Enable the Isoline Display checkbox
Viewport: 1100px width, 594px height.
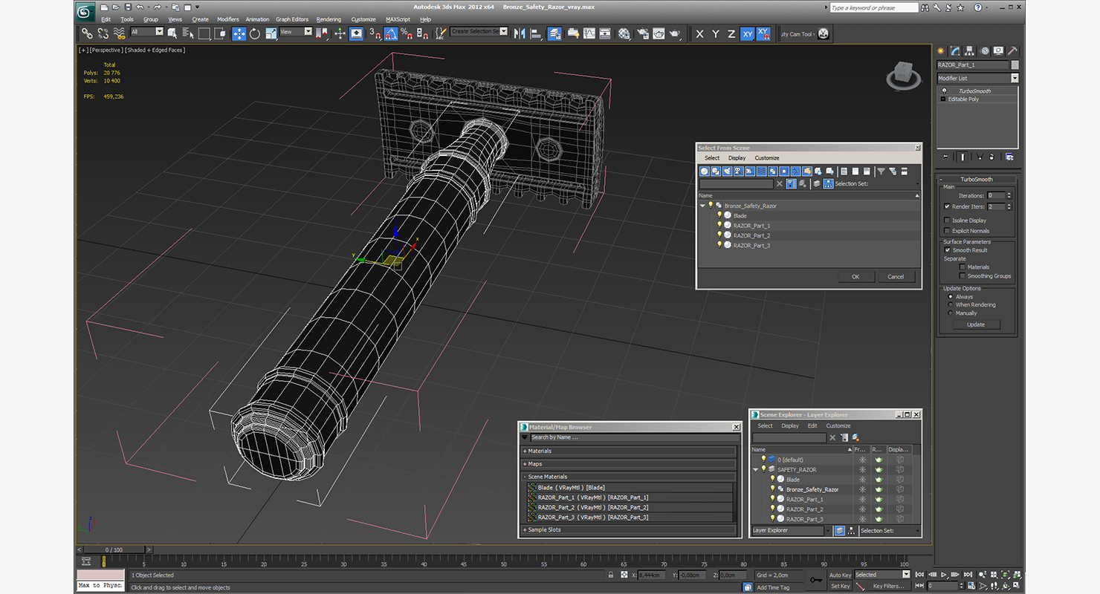[x=947, y=221]
